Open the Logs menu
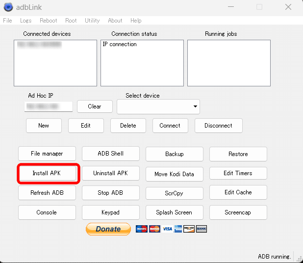The width and height of the screenshot is (303, 263). point(25,21)
